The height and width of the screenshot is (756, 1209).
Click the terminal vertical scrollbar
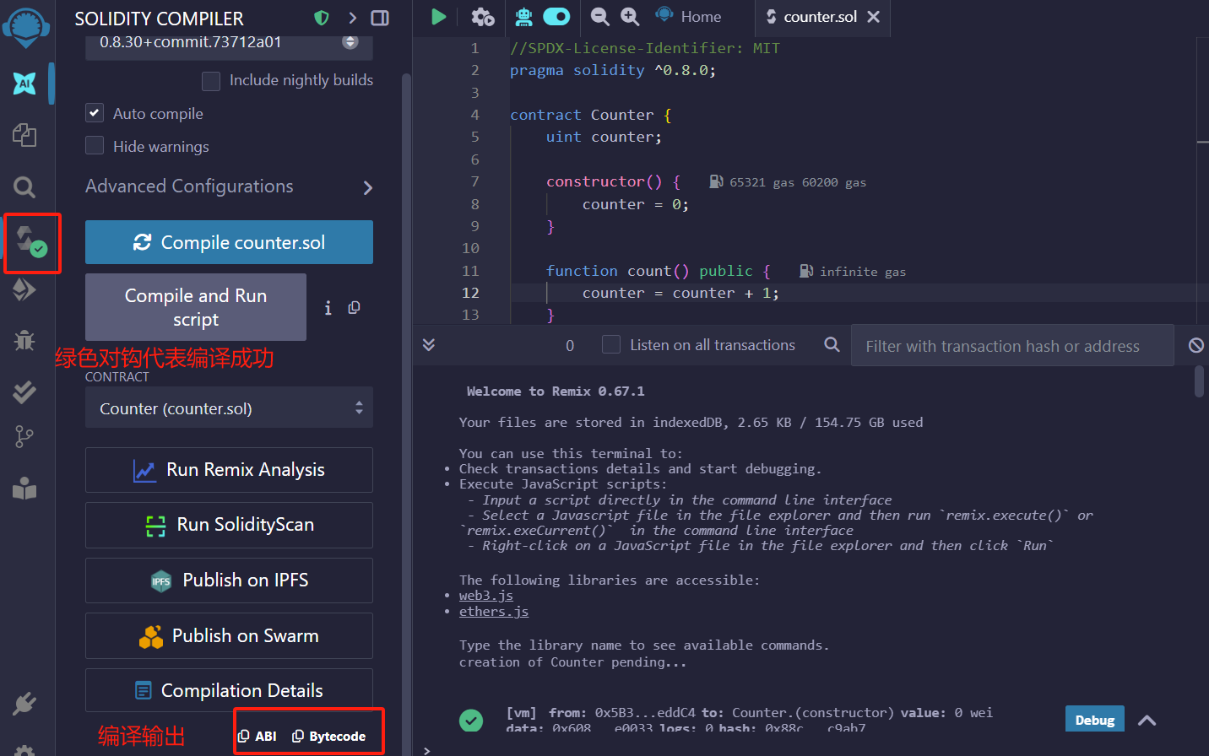point(1200,381)
